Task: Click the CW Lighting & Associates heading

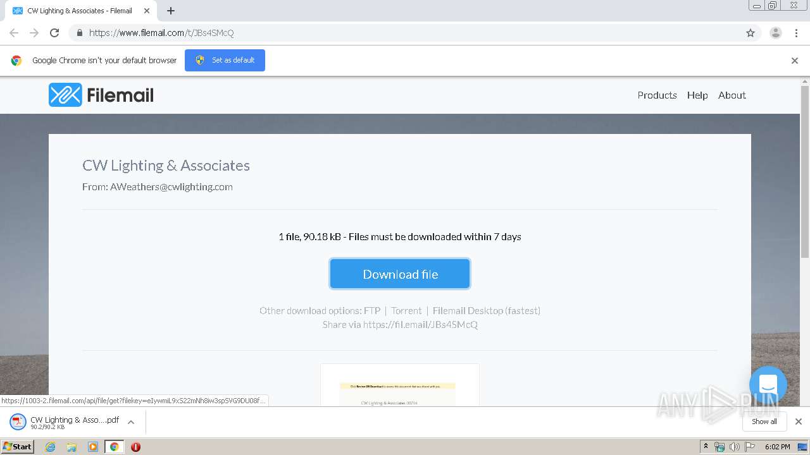Action: click(x=166, y=166)
